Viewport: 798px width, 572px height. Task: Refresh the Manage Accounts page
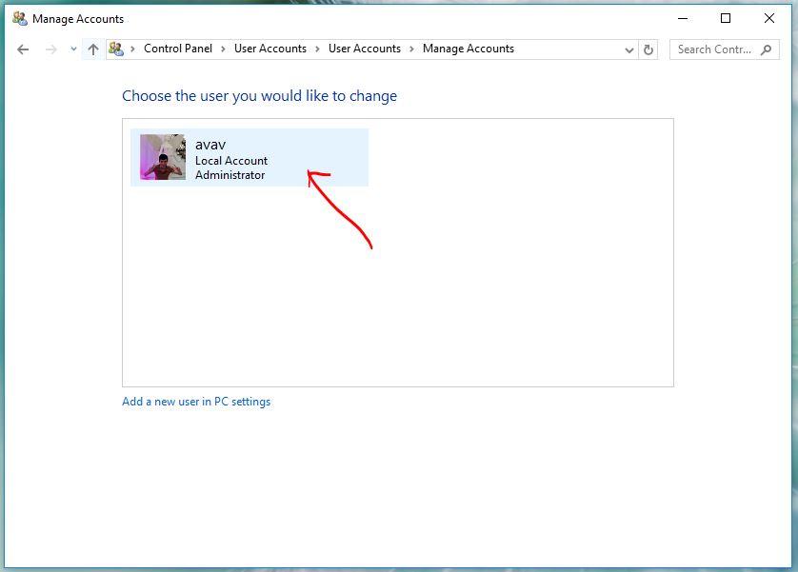click(649, 49)
